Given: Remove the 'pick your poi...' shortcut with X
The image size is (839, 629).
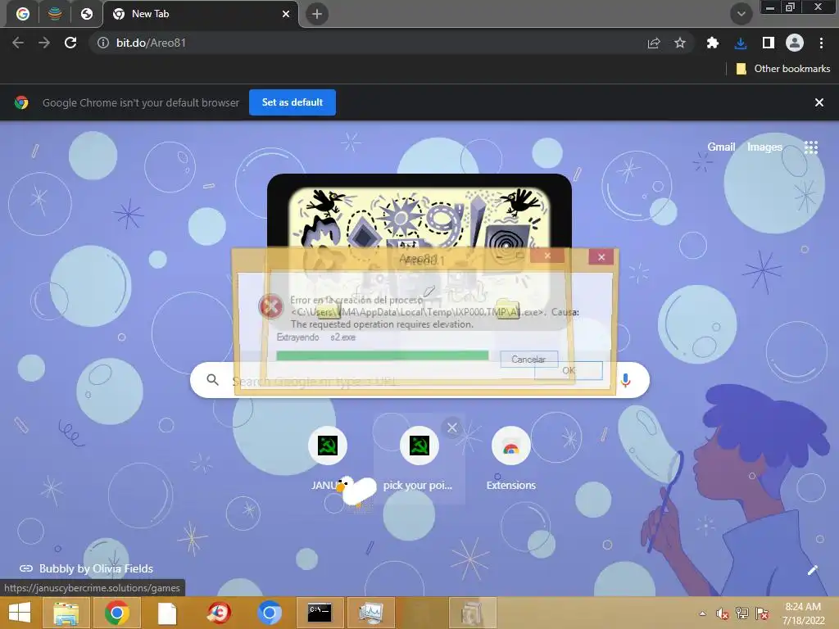Looking at the screenshot, I should click(x=452, y=428).
